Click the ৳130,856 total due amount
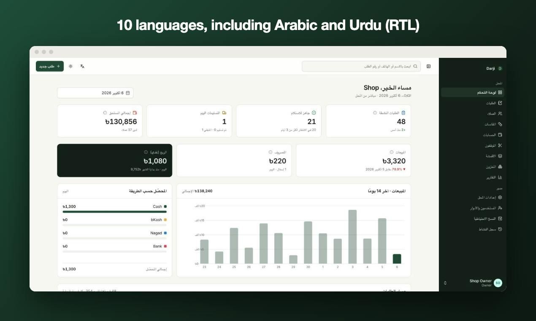The width and height of the screenshot is (536, 321). pos(121,122)
